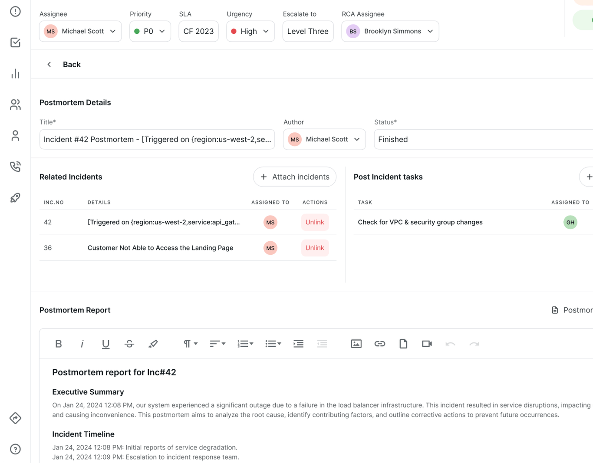Select the call routing icon in sidebar
Image resolution: width=593 pixels, height=463 pixels.
[x=15, y=166]
